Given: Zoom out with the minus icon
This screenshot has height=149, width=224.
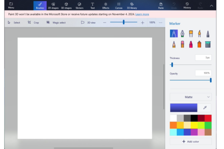Looking at the screenshot, I should (105, 23).
